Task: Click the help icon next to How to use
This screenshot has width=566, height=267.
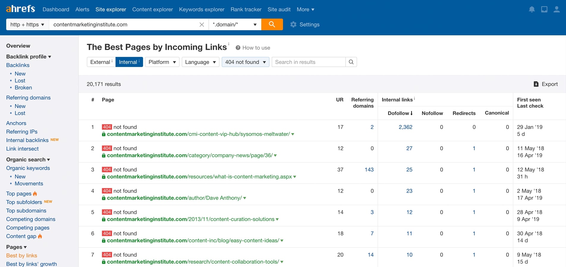Action: 238,47
